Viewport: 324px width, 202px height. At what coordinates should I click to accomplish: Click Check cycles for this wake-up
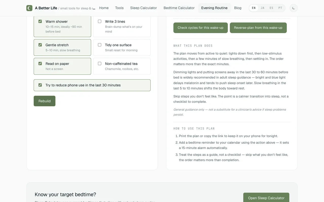click(x=200, y=28)
